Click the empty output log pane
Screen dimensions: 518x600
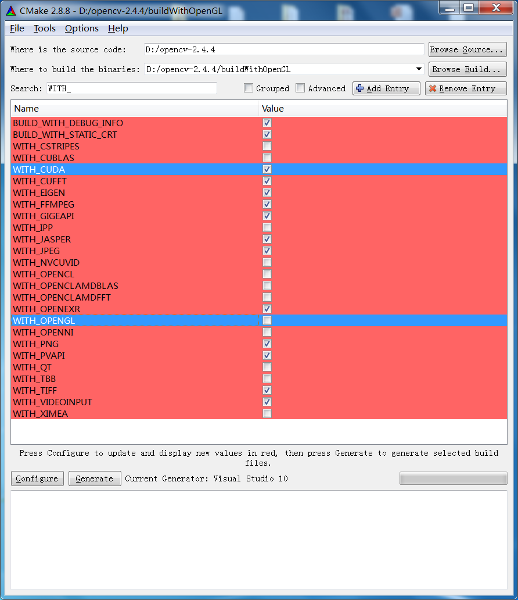click(259, 540)
